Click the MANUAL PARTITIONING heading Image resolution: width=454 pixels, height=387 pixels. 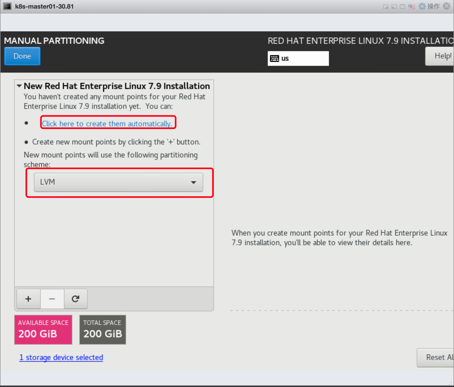click(x=54, y=41)
